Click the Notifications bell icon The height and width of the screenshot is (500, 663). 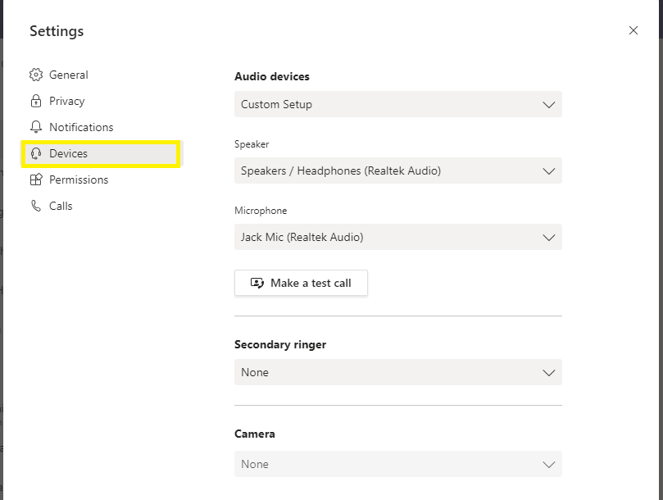click(x=36, y=127)
